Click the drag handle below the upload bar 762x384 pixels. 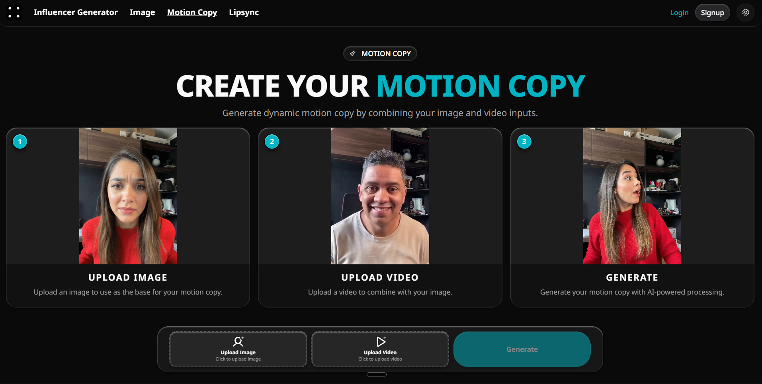(x=377, y=374)
